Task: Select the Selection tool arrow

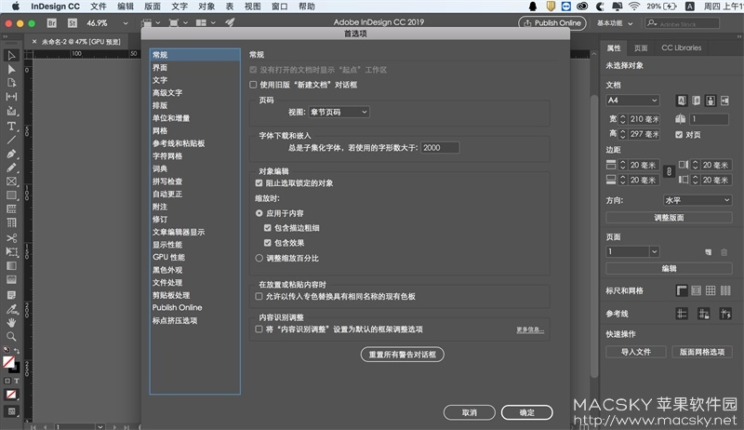Action: [x=11, y=56]
